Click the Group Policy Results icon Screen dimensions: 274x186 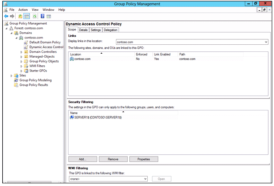16,85
